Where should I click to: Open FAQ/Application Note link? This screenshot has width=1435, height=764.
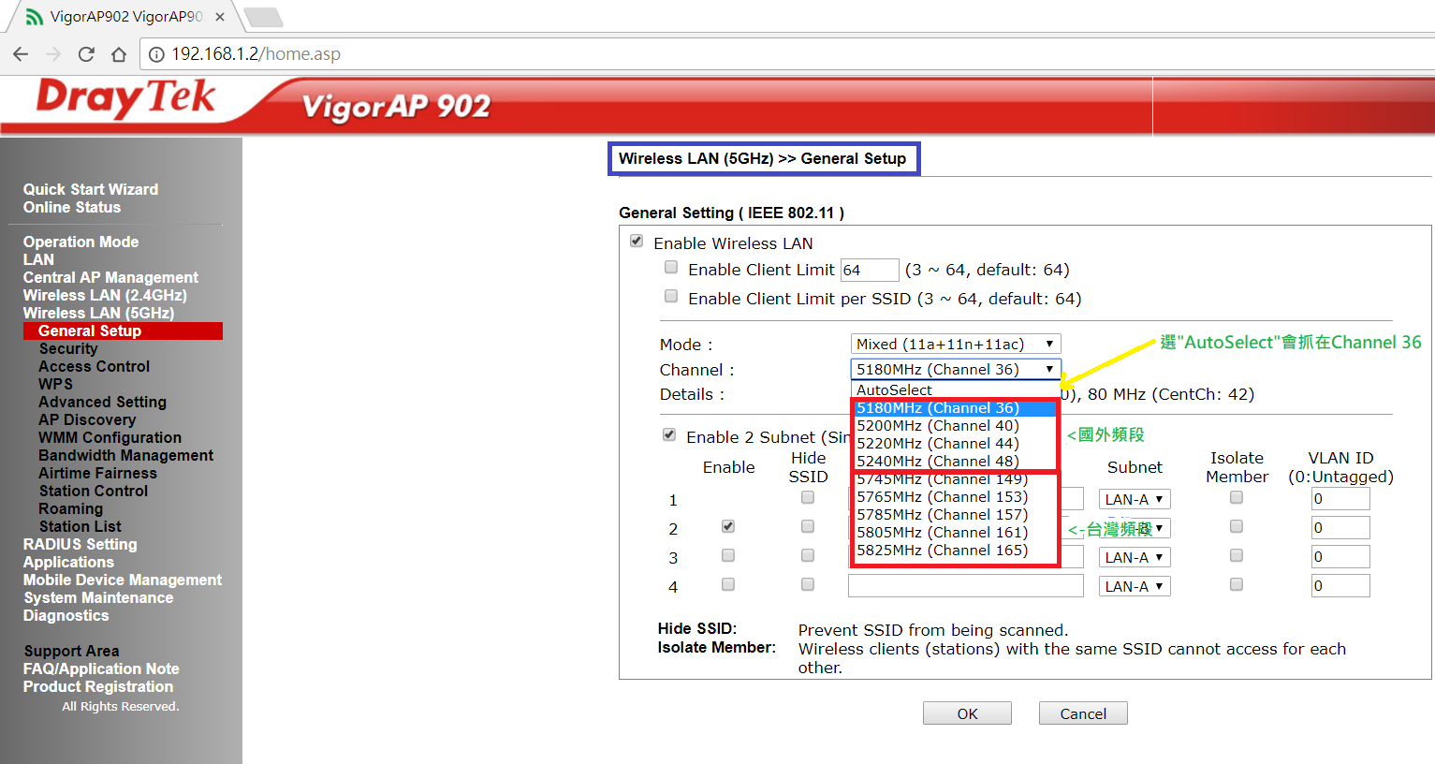point(101,668)
